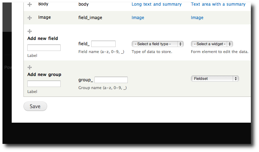The height and width of the screenshot is (152, 259).
Task: Click the field_image machine name text
Action: 90,17
